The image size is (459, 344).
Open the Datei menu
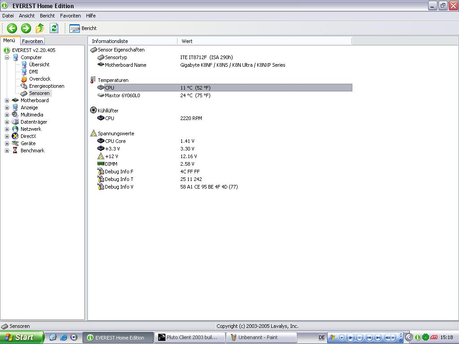[x=8, y=16]
